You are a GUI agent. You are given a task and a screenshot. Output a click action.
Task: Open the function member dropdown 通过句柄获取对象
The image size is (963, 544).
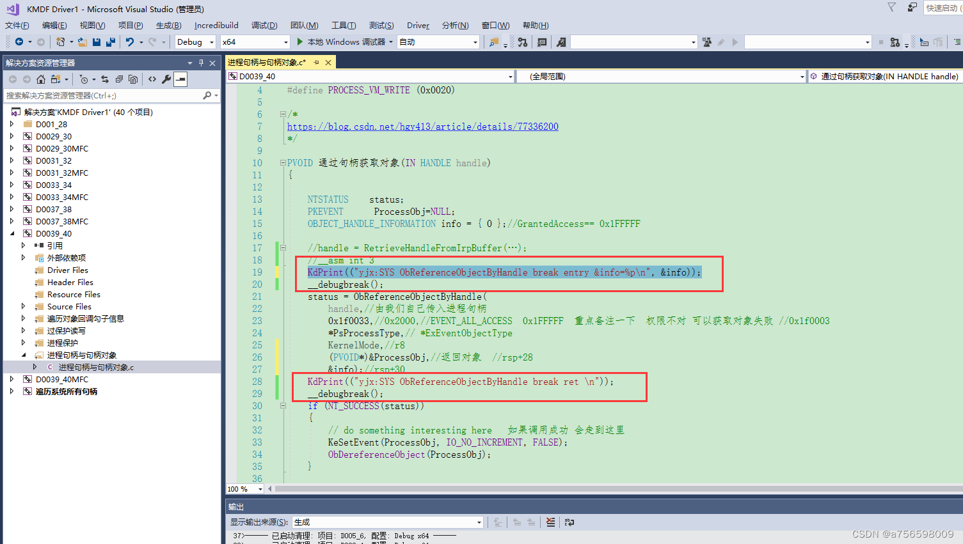coord(886,76)
